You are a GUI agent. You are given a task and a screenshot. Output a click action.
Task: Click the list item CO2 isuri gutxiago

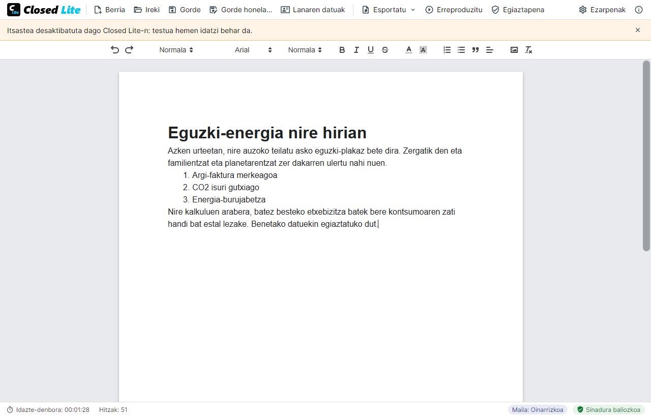226,188
